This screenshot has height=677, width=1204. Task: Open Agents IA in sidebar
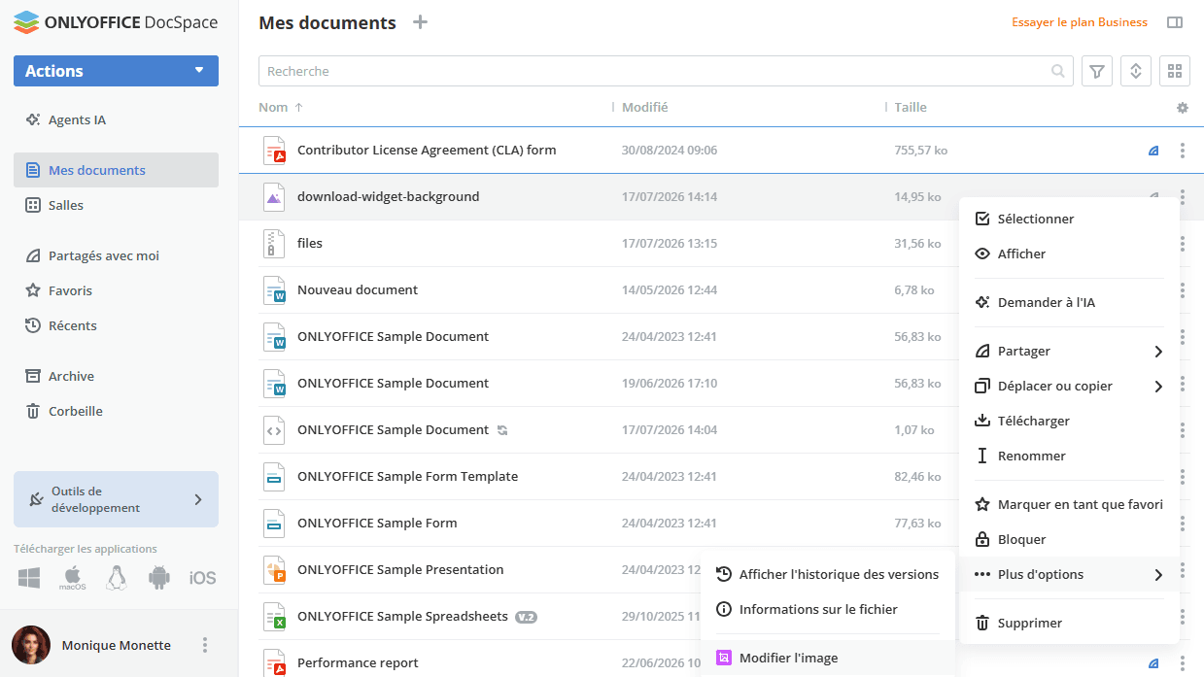(116, 120)
